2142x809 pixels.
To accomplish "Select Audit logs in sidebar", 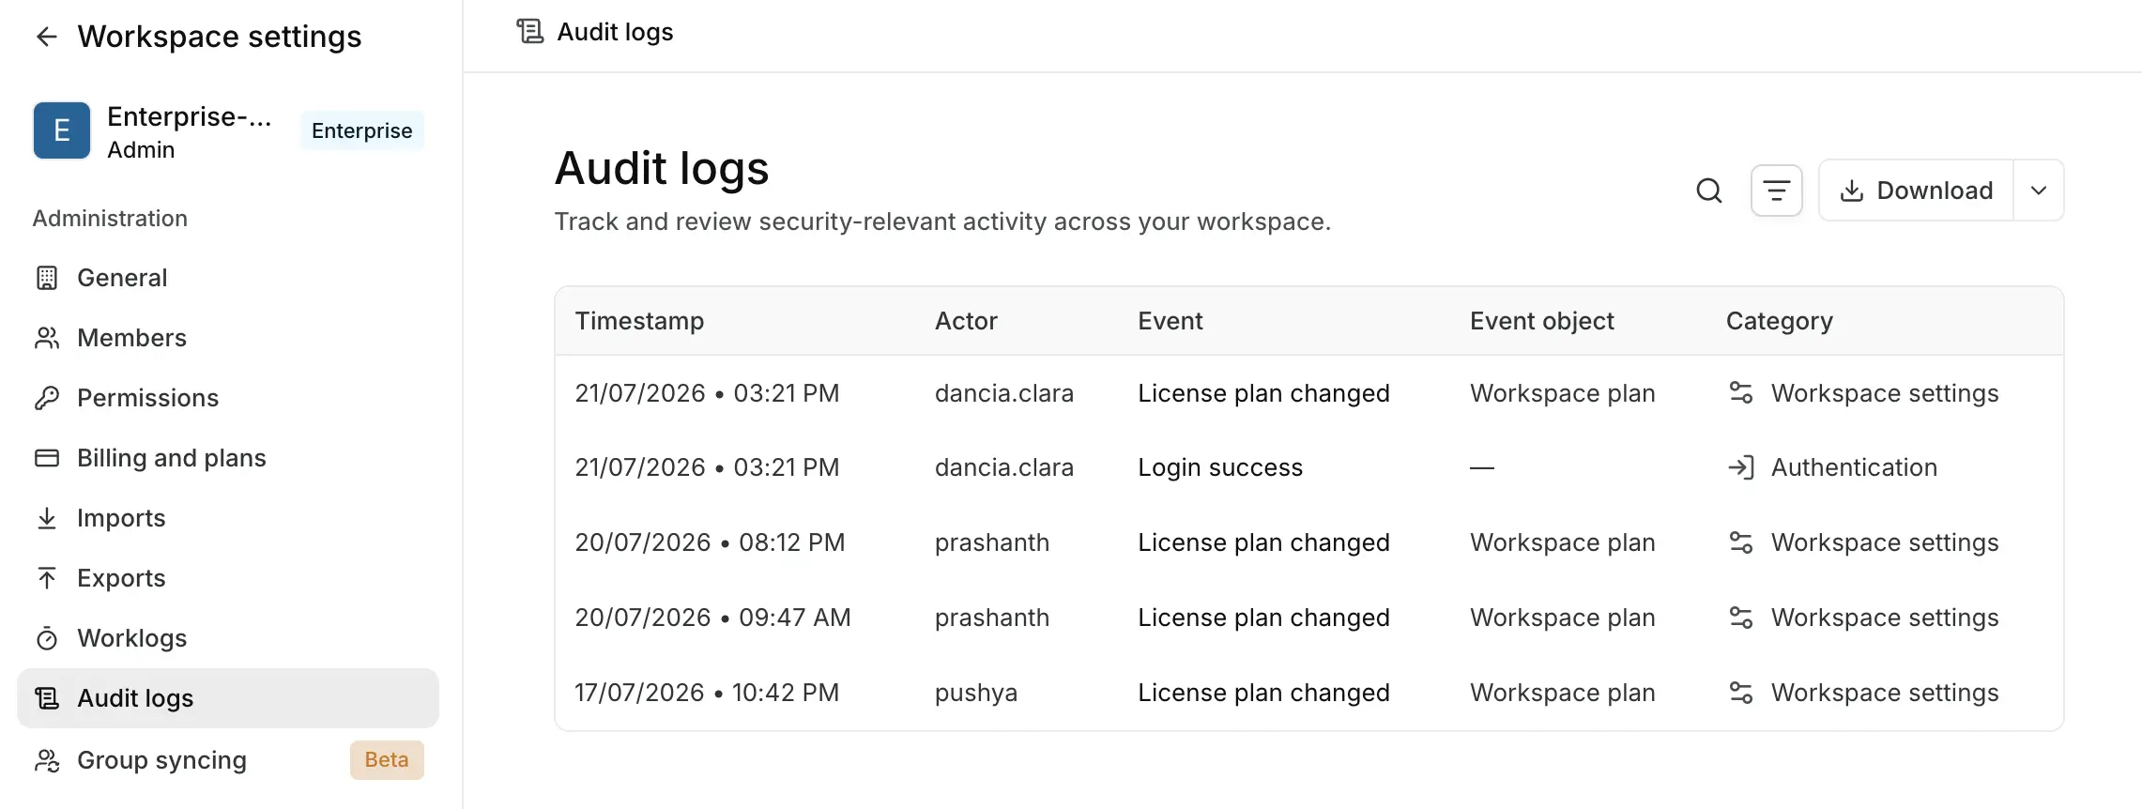I will tap(228, 698).
